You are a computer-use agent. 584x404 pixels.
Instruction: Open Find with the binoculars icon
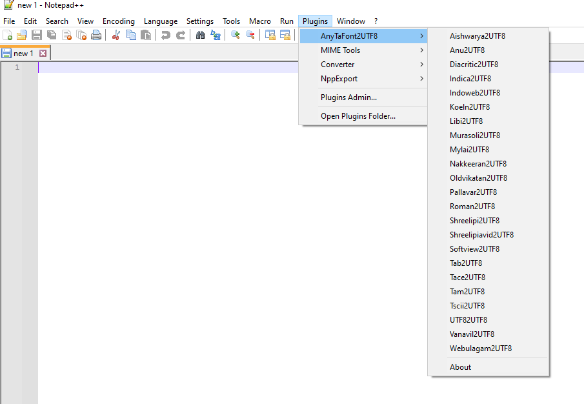(x=201, y=35)
